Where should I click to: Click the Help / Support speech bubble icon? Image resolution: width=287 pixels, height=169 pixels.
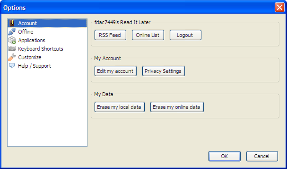pos(12,66)
